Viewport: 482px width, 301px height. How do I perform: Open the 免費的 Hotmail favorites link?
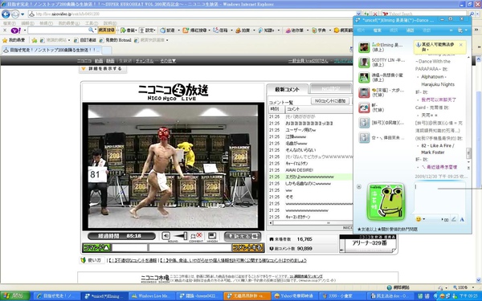pyautogui.click(x=116, y=40)
